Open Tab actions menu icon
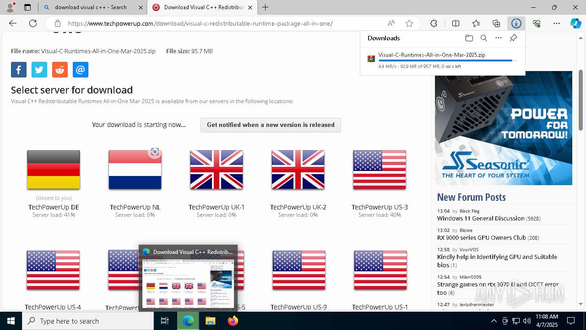586x330 pixels. click(27, 7)
